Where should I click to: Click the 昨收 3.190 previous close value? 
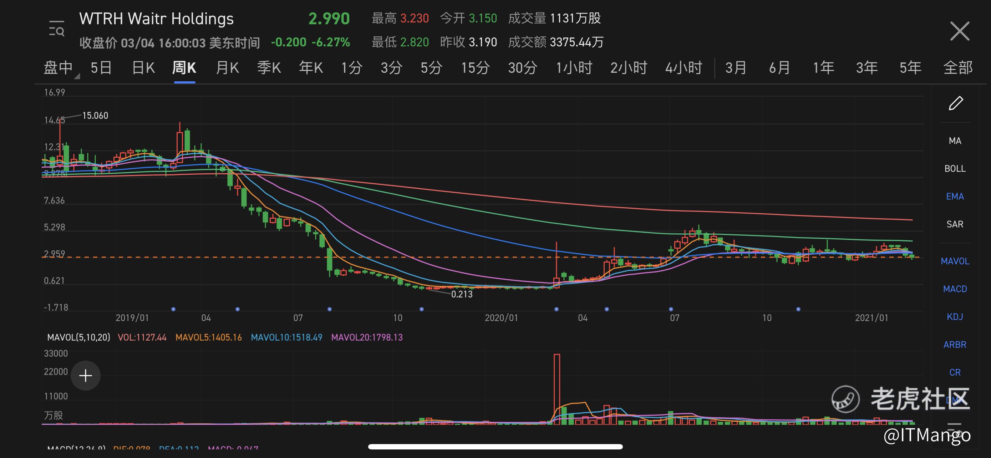coord(469,42)
